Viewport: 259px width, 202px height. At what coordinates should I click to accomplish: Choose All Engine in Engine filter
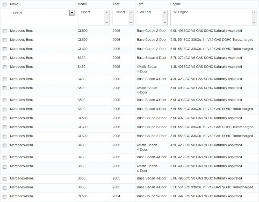click(181, 12)
